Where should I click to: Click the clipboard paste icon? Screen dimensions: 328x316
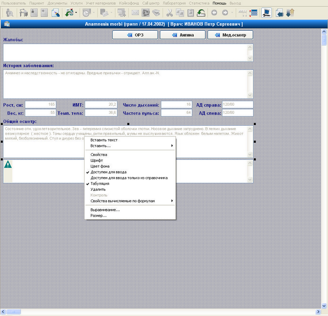(190, 13)
